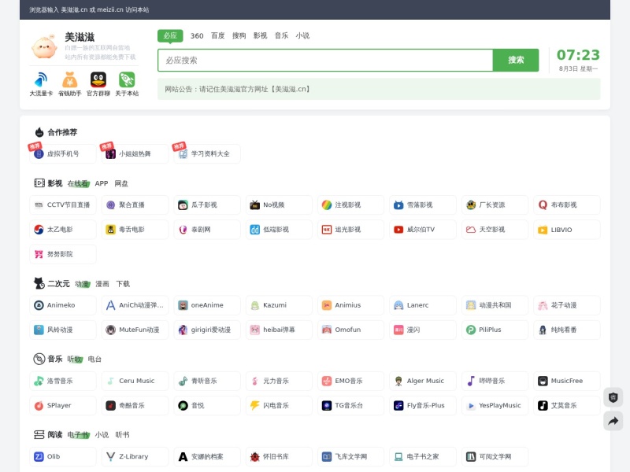Switch search engine to 360
This screenshot has width=630, height=472.
coord(197,35)
